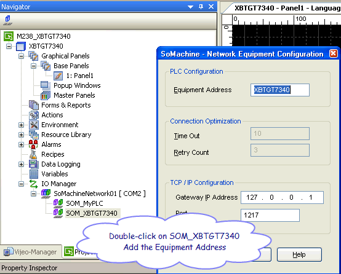Click the XBTGT7340 target device icon
Screen dimensions: 341x274
point(21,46)
